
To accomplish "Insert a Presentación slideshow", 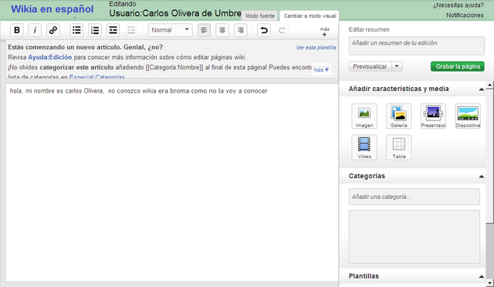I will tap(433, 116).
